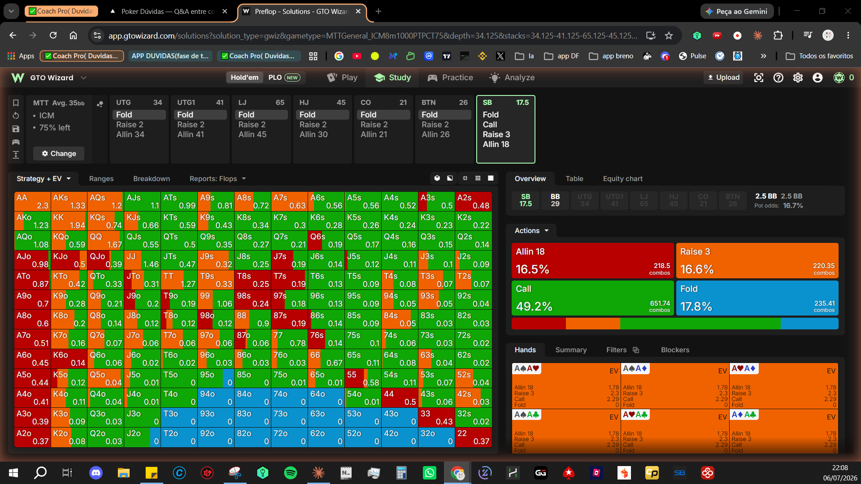Open the help question mark icon
The height and width of the screenshot is (484, 861).
coord(778,78)
